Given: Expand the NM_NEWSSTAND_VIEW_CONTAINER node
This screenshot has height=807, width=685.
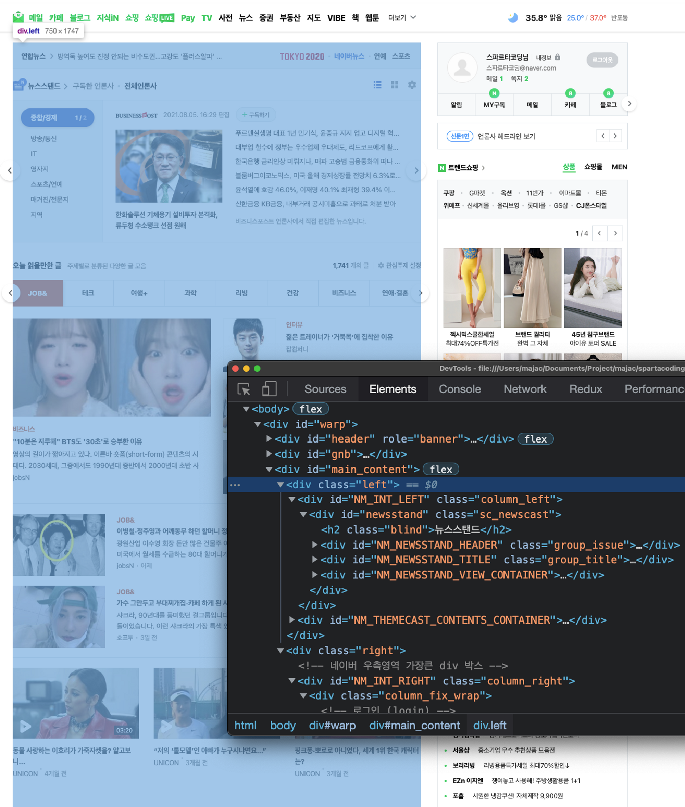Looking at the screenshot, I should point(315,575).
